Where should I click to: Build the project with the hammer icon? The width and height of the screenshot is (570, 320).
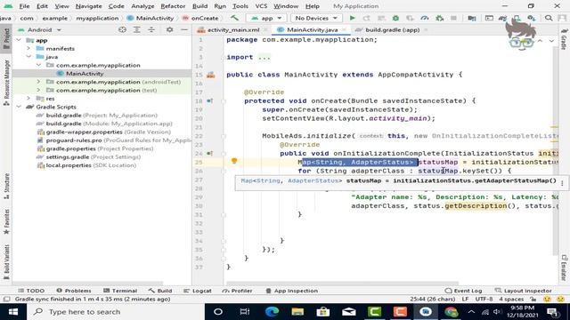tap(234, 18)
